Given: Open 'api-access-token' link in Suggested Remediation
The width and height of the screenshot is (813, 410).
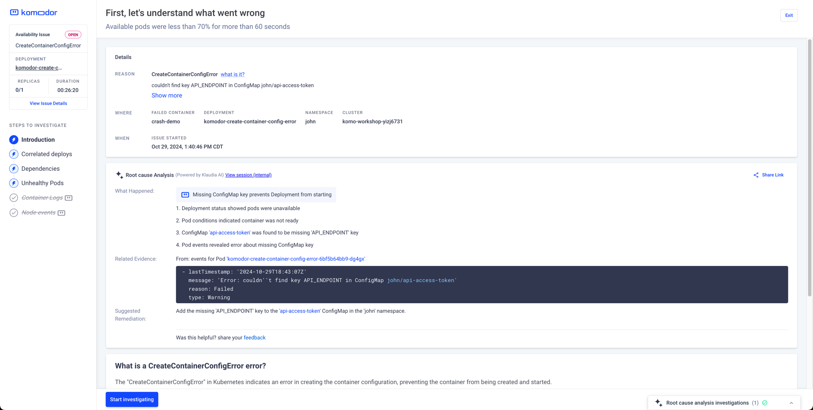Looking at the screenshot, I should 300,311.
